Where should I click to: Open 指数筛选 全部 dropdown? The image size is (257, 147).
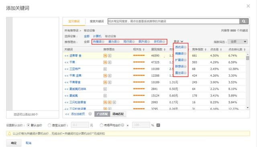pos(238,42)
